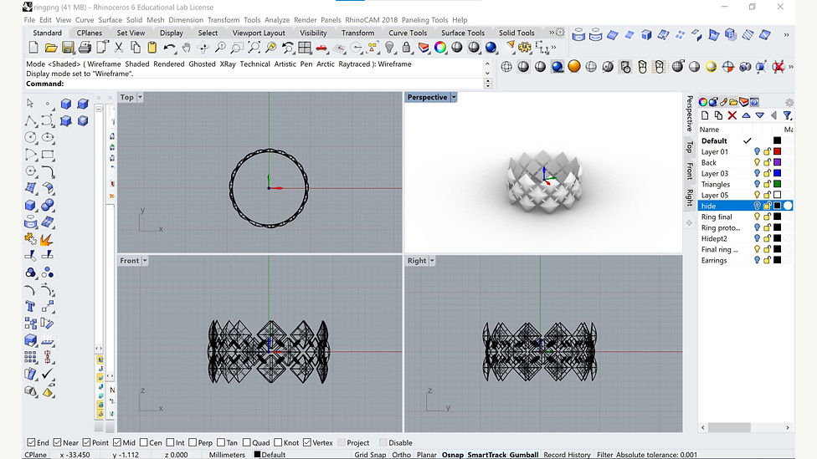This screenshot has height=459, width=817.
Task: Select the pointer arrow tool in left sidebar
Action: pyautogui.click(x=30, y=104)
